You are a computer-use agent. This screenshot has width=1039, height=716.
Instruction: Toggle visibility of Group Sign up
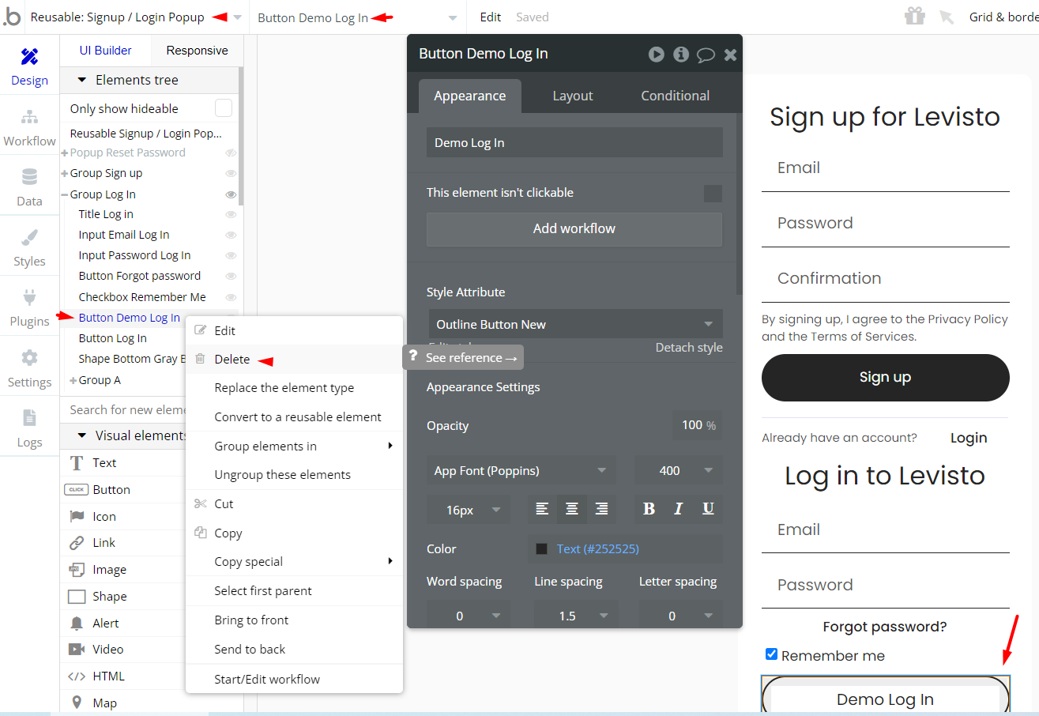pyautogui.click(x=232, y=174)
